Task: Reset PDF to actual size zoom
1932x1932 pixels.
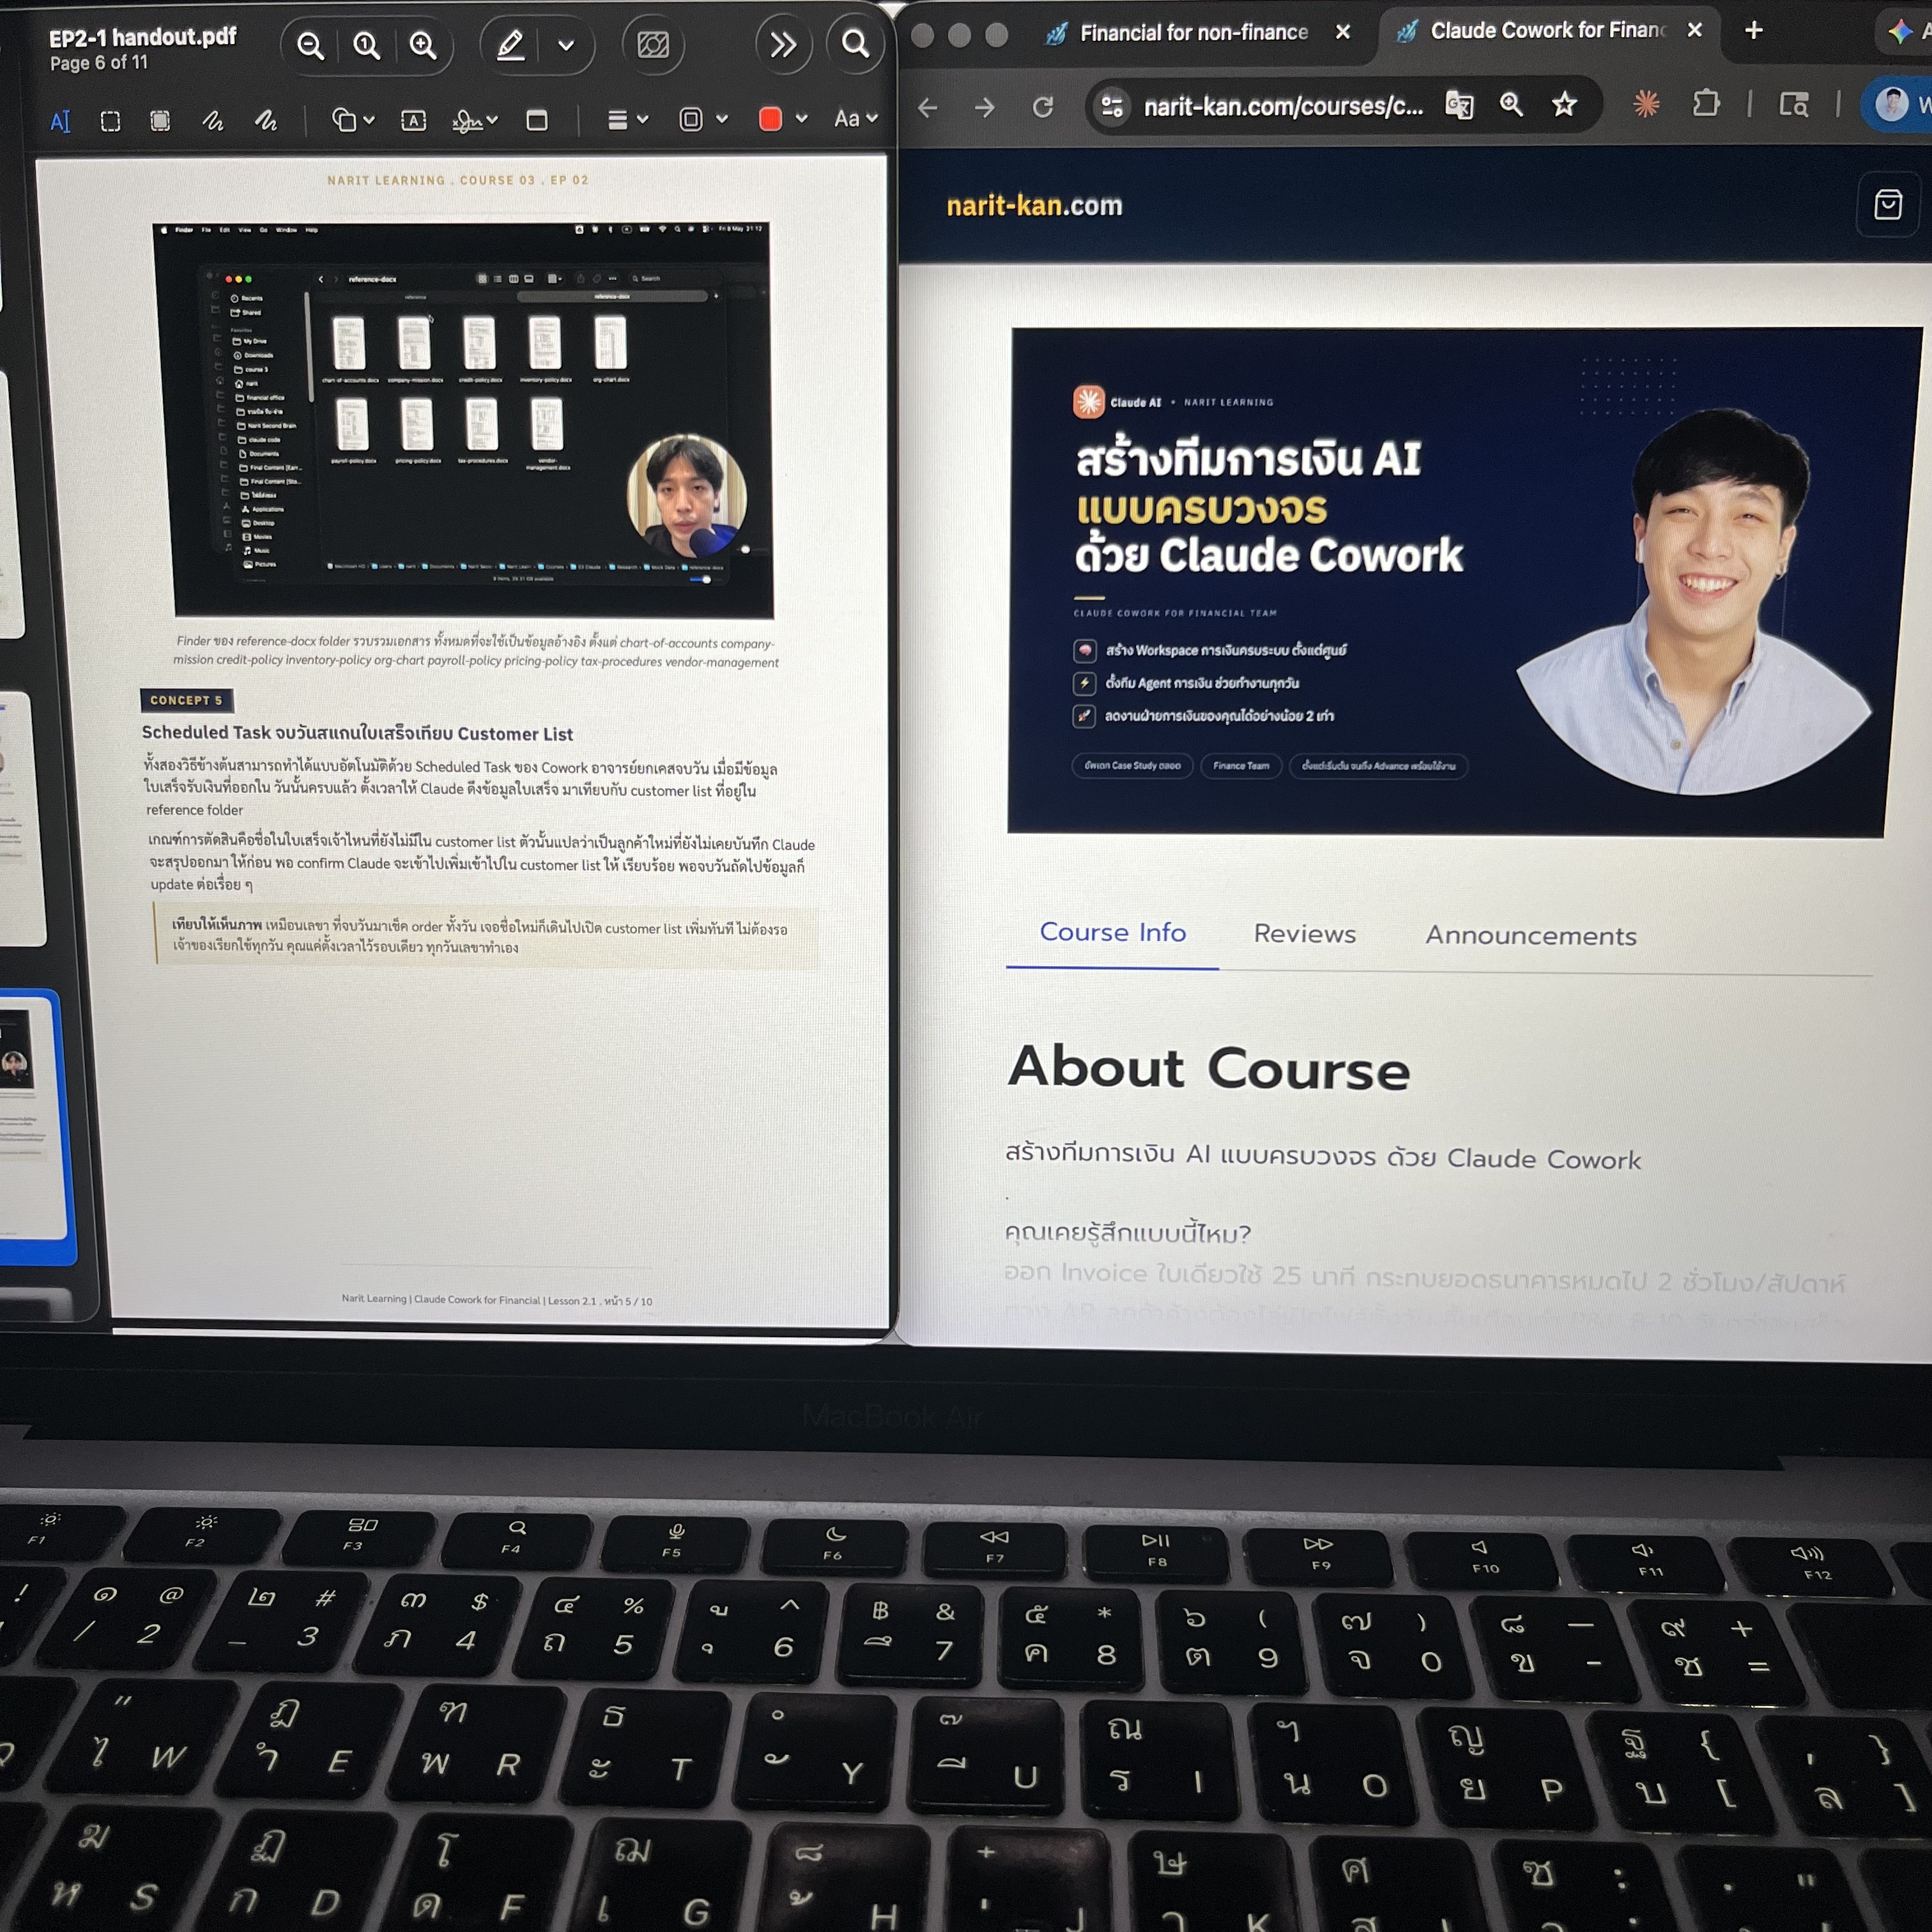Action: (366, 46)
